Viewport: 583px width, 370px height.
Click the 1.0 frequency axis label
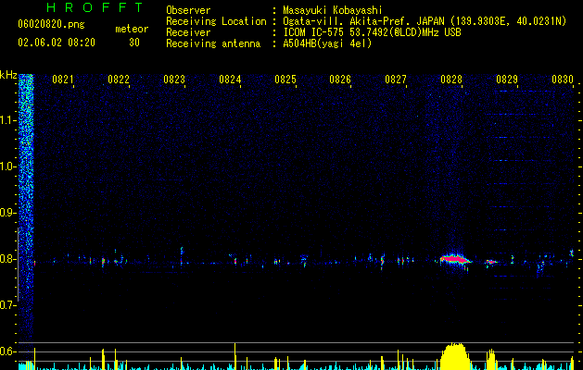8,166
